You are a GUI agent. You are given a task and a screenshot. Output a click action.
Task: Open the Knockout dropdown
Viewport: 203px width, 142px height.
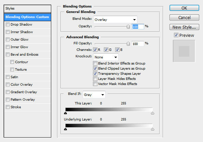106,57
